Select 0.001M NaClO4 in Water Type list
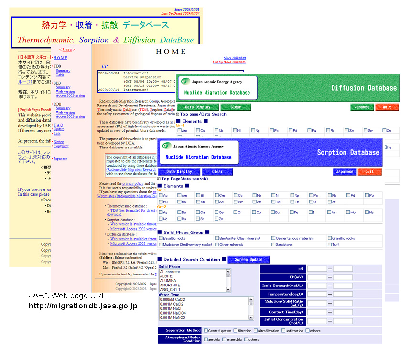 [204, 313]
